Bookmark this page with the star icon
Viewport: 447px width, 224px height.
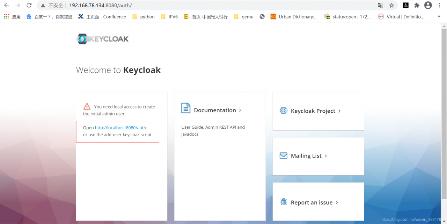391,5
